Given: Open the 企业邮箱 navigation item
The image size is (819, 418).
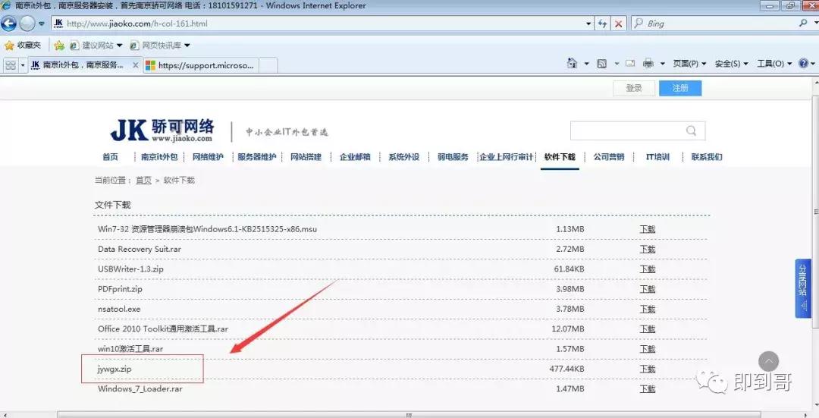Looking at the screenshot, I should click(355, 157).
